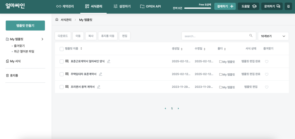
Task: Click the 문의하기 button
Action: tap(272, 6)
